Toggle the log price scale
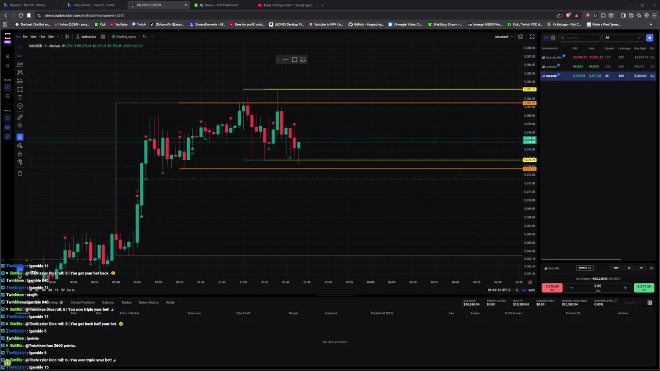This screenshot has height=371, width=660. [523, 290]
